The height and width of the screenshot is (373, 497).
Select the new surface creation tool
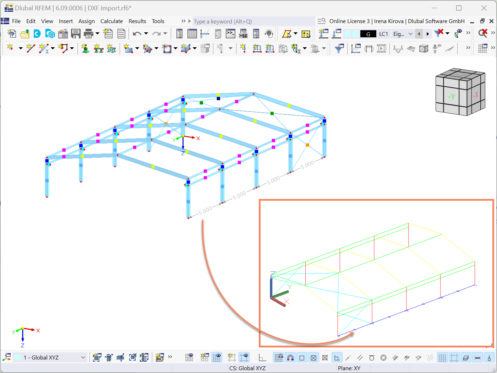pyautogui.click(x=129, y=48)
